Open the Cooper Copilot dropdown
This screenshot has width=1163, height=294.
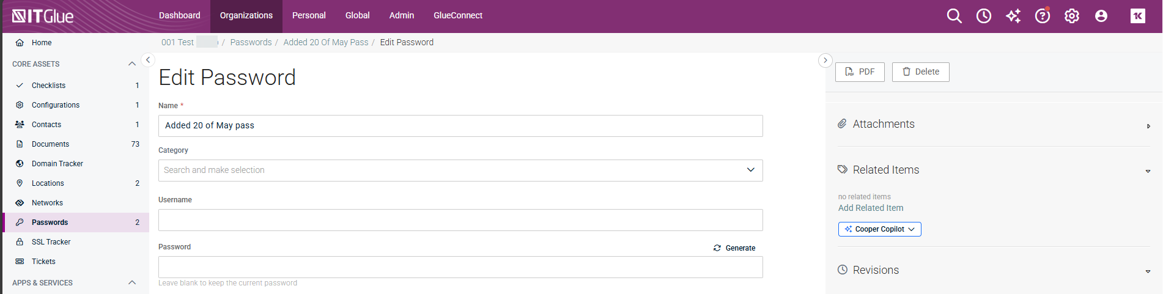pyautogui.click(x=879, y=229)
